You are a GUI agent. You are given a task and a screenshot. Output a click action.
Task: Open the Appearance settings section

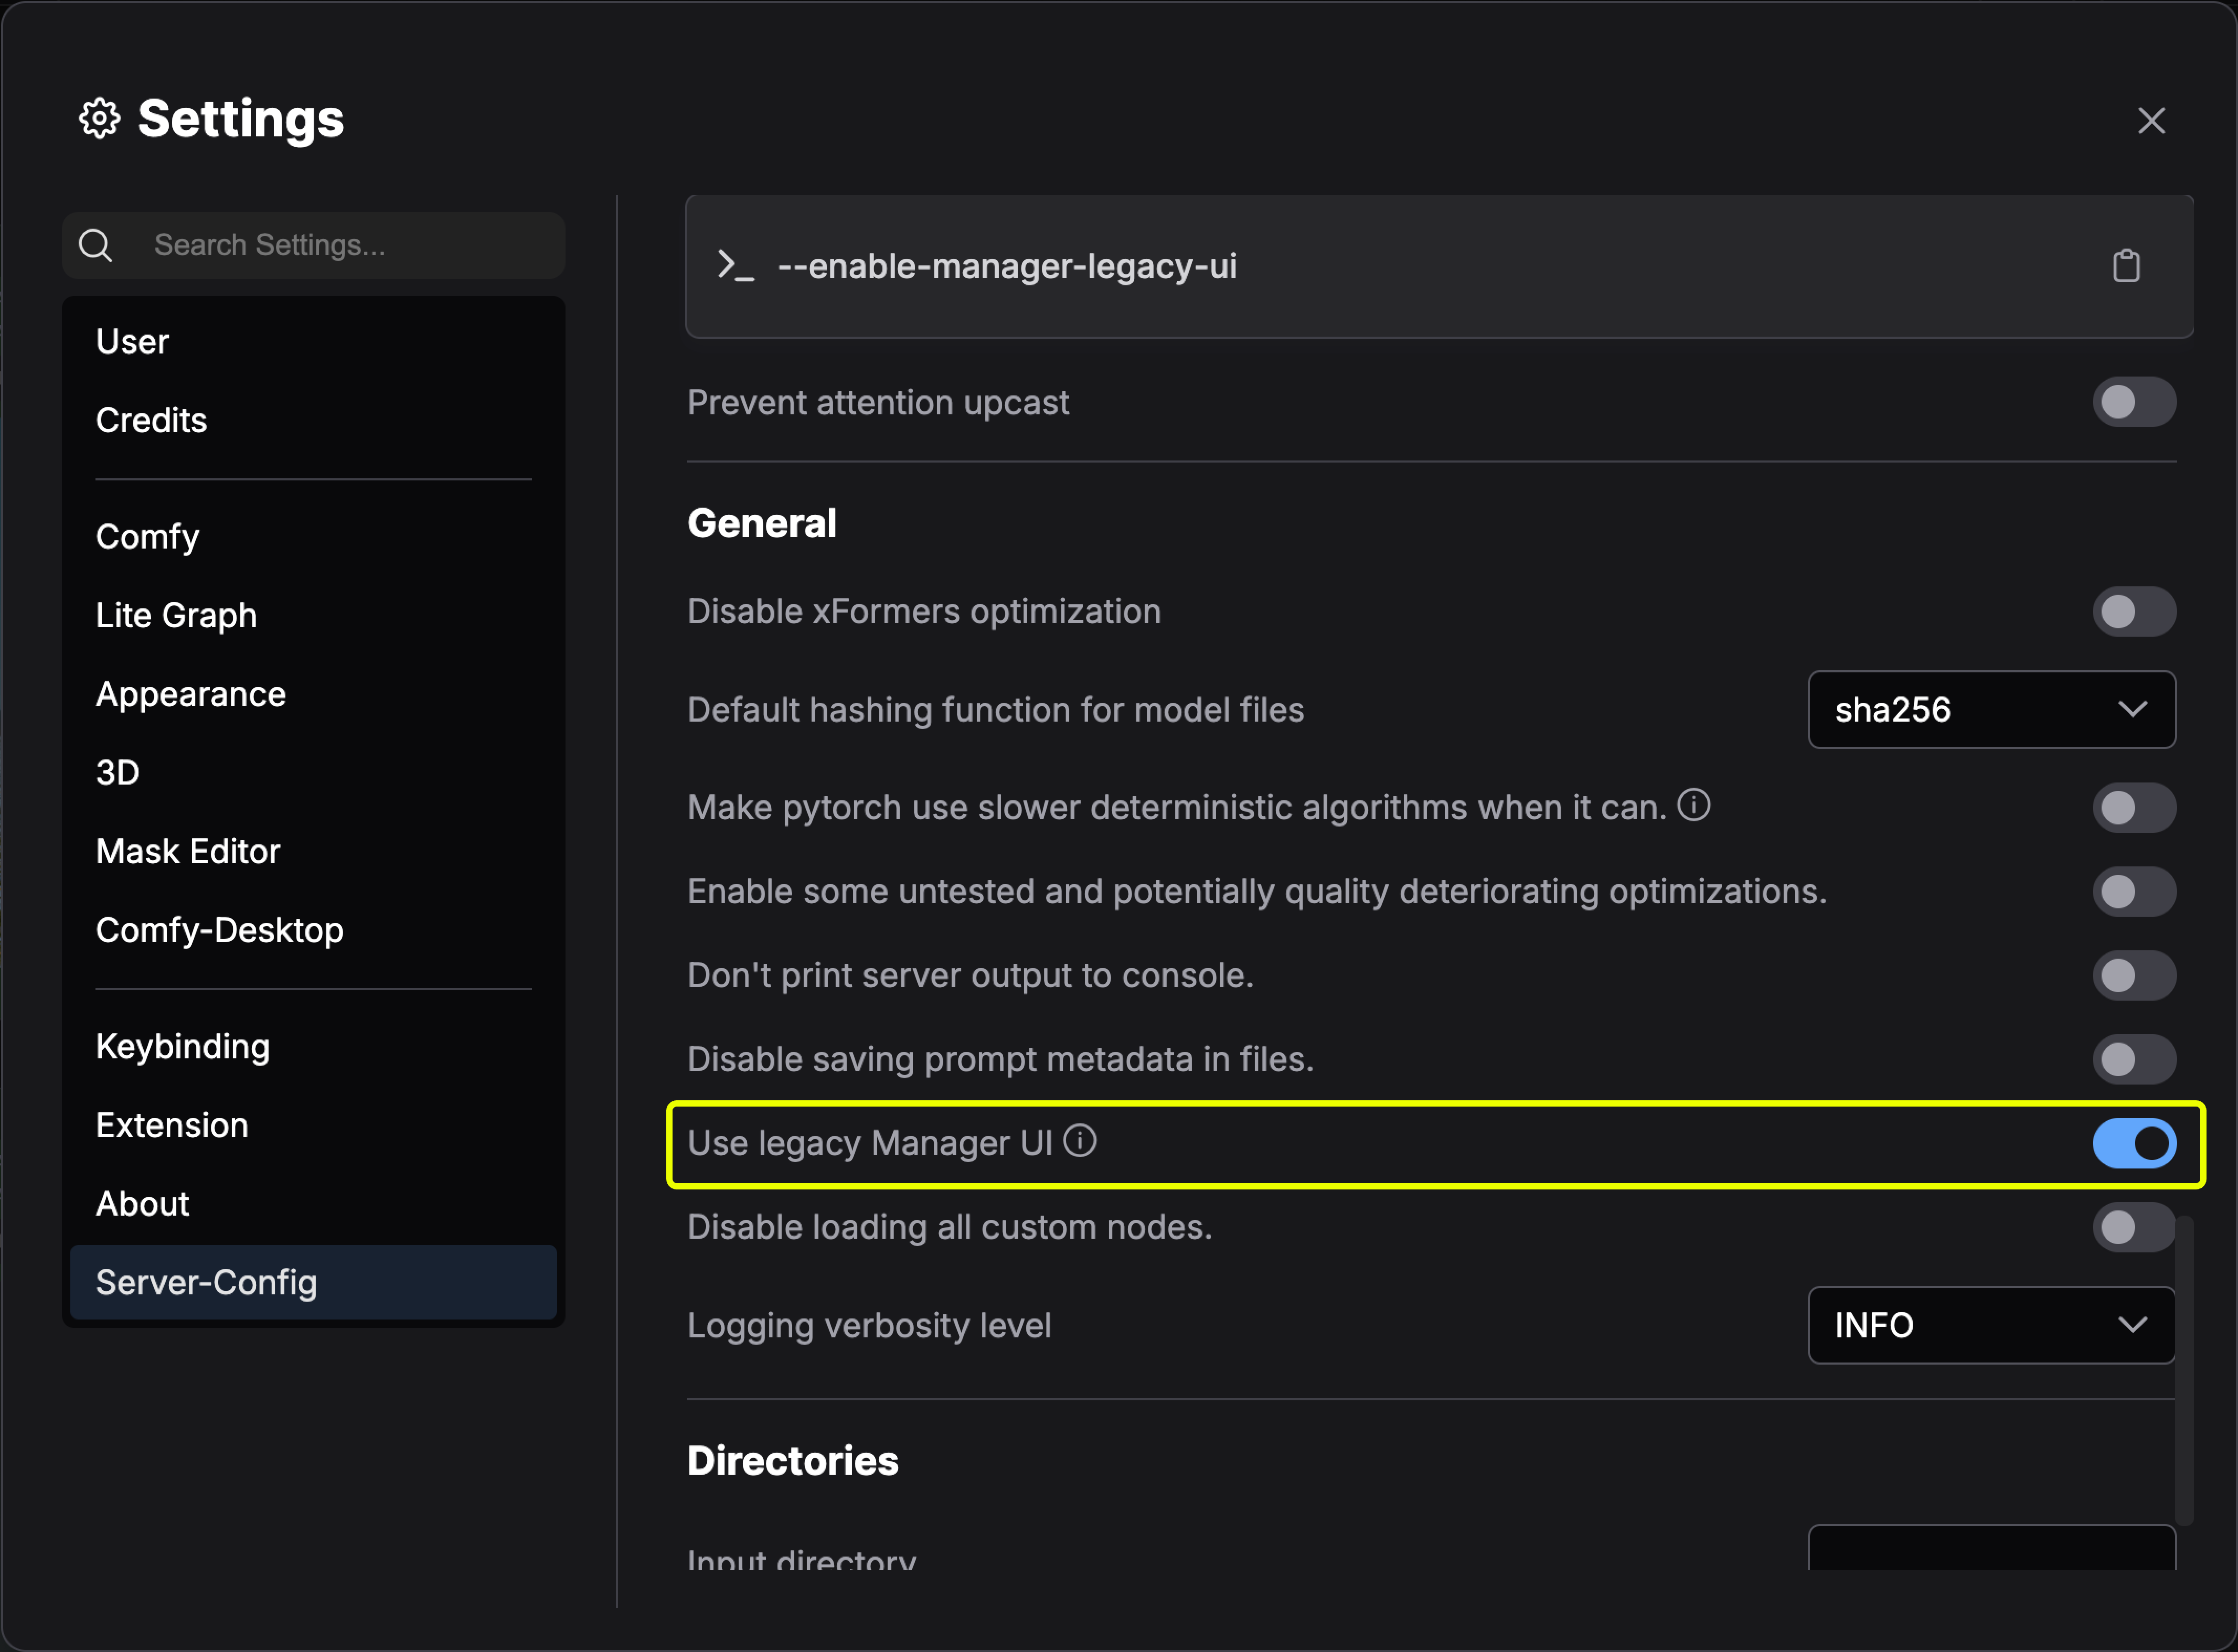pos(190,693)
